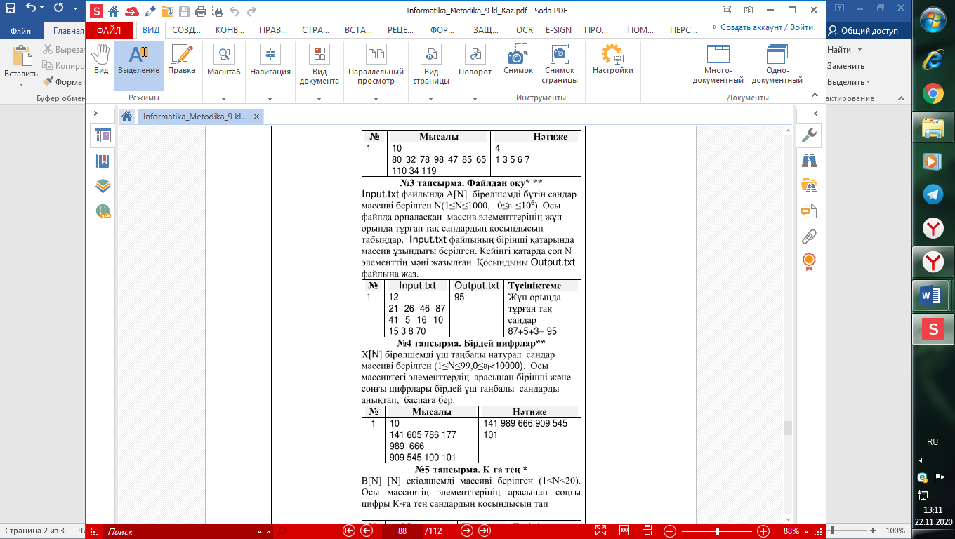This screenshot has width=955, height=539.
Task: Switch to the OCR ribbon tab
Action: [x=524, y=30]
